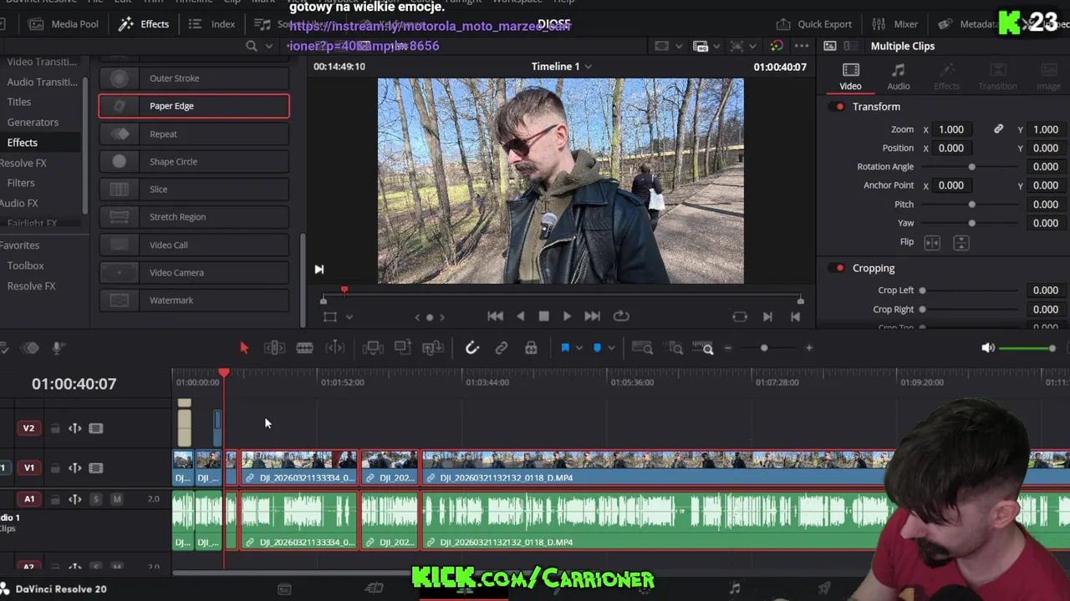Viewport: 1070px width, 601px height.
Task: Jump to previous edit point
Action: pos(795,316)
